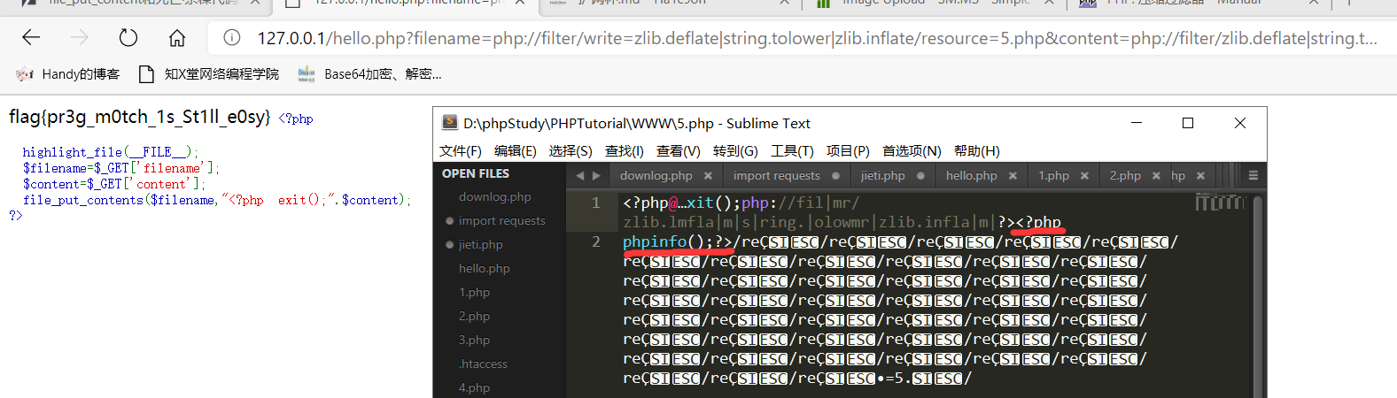1397x398 pixels.
Task: Select .htaccess in open files sidebar
Action: click(483, 364)
